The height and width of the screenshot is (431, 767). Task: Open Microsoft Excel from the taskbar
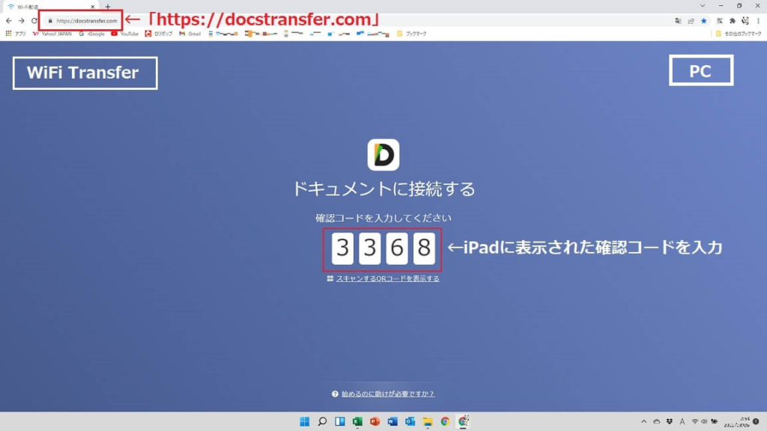(x=357, y=421)
